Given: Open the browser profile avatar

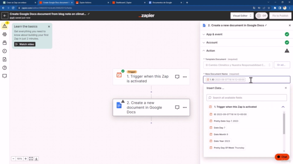Looking at the screenshot, I should [x=285, y=8].
